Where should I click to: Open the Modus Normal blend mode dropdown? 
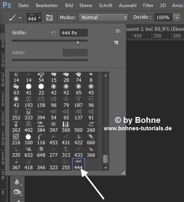tap(103, 18)
